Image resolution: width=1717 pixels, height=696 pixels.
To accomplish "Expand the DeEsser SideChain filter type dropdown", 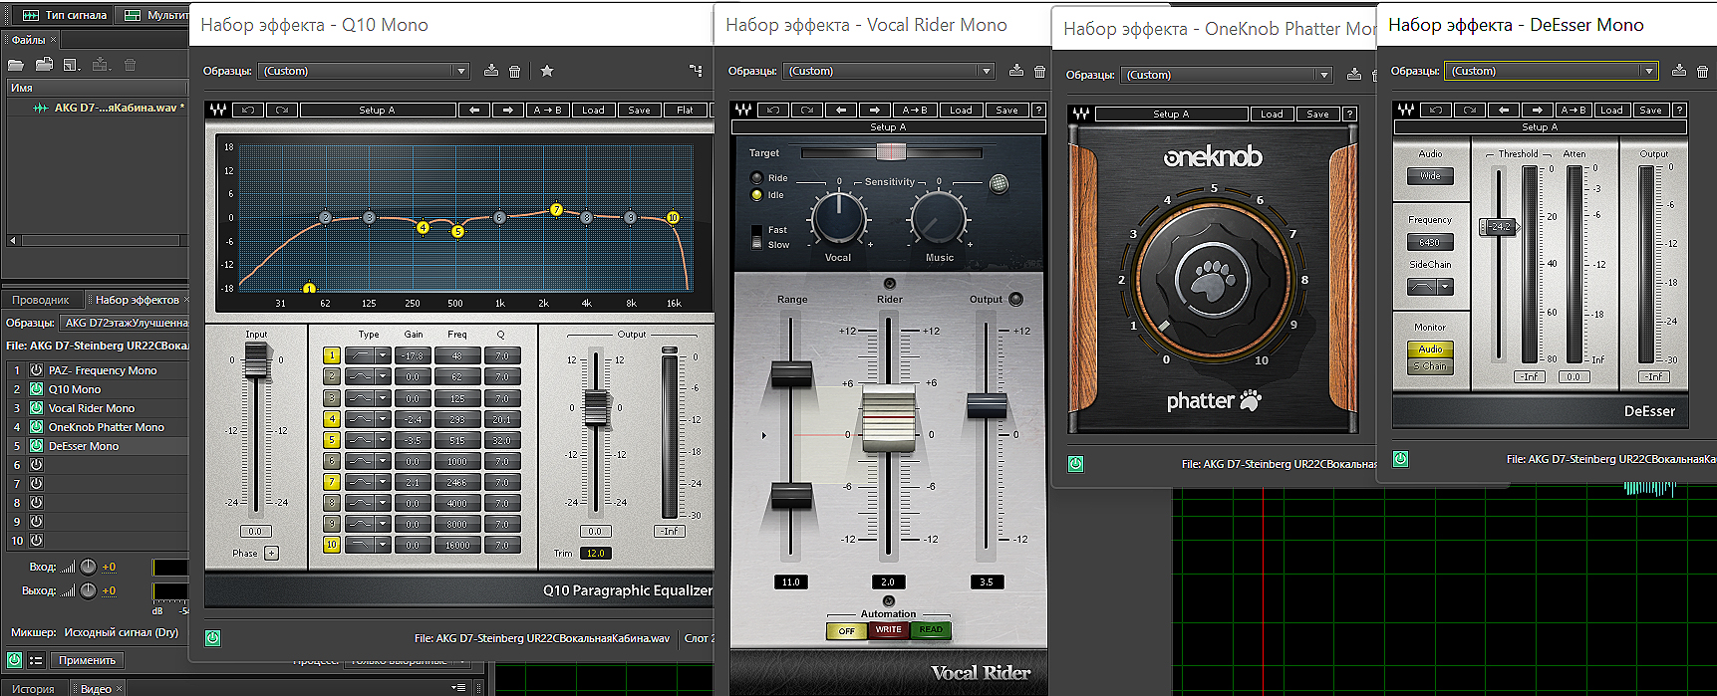I will pos(1445,287).
